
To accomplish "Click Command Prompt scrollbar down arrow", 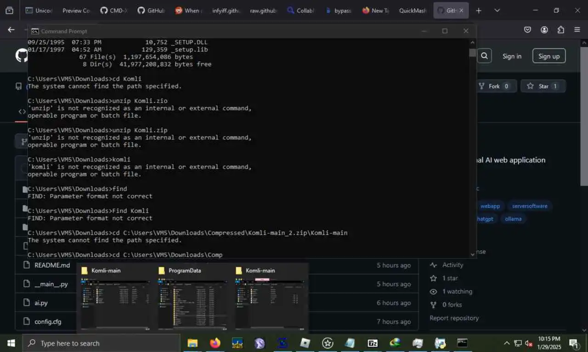I will point(473,254).
